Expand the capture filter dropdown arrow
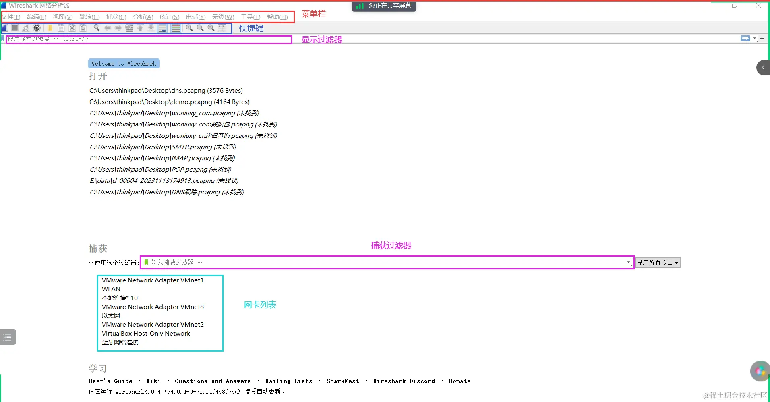Image resolution: width=770 pixels, height=402 pixels. pyautogui.click(x=629, y=263)
